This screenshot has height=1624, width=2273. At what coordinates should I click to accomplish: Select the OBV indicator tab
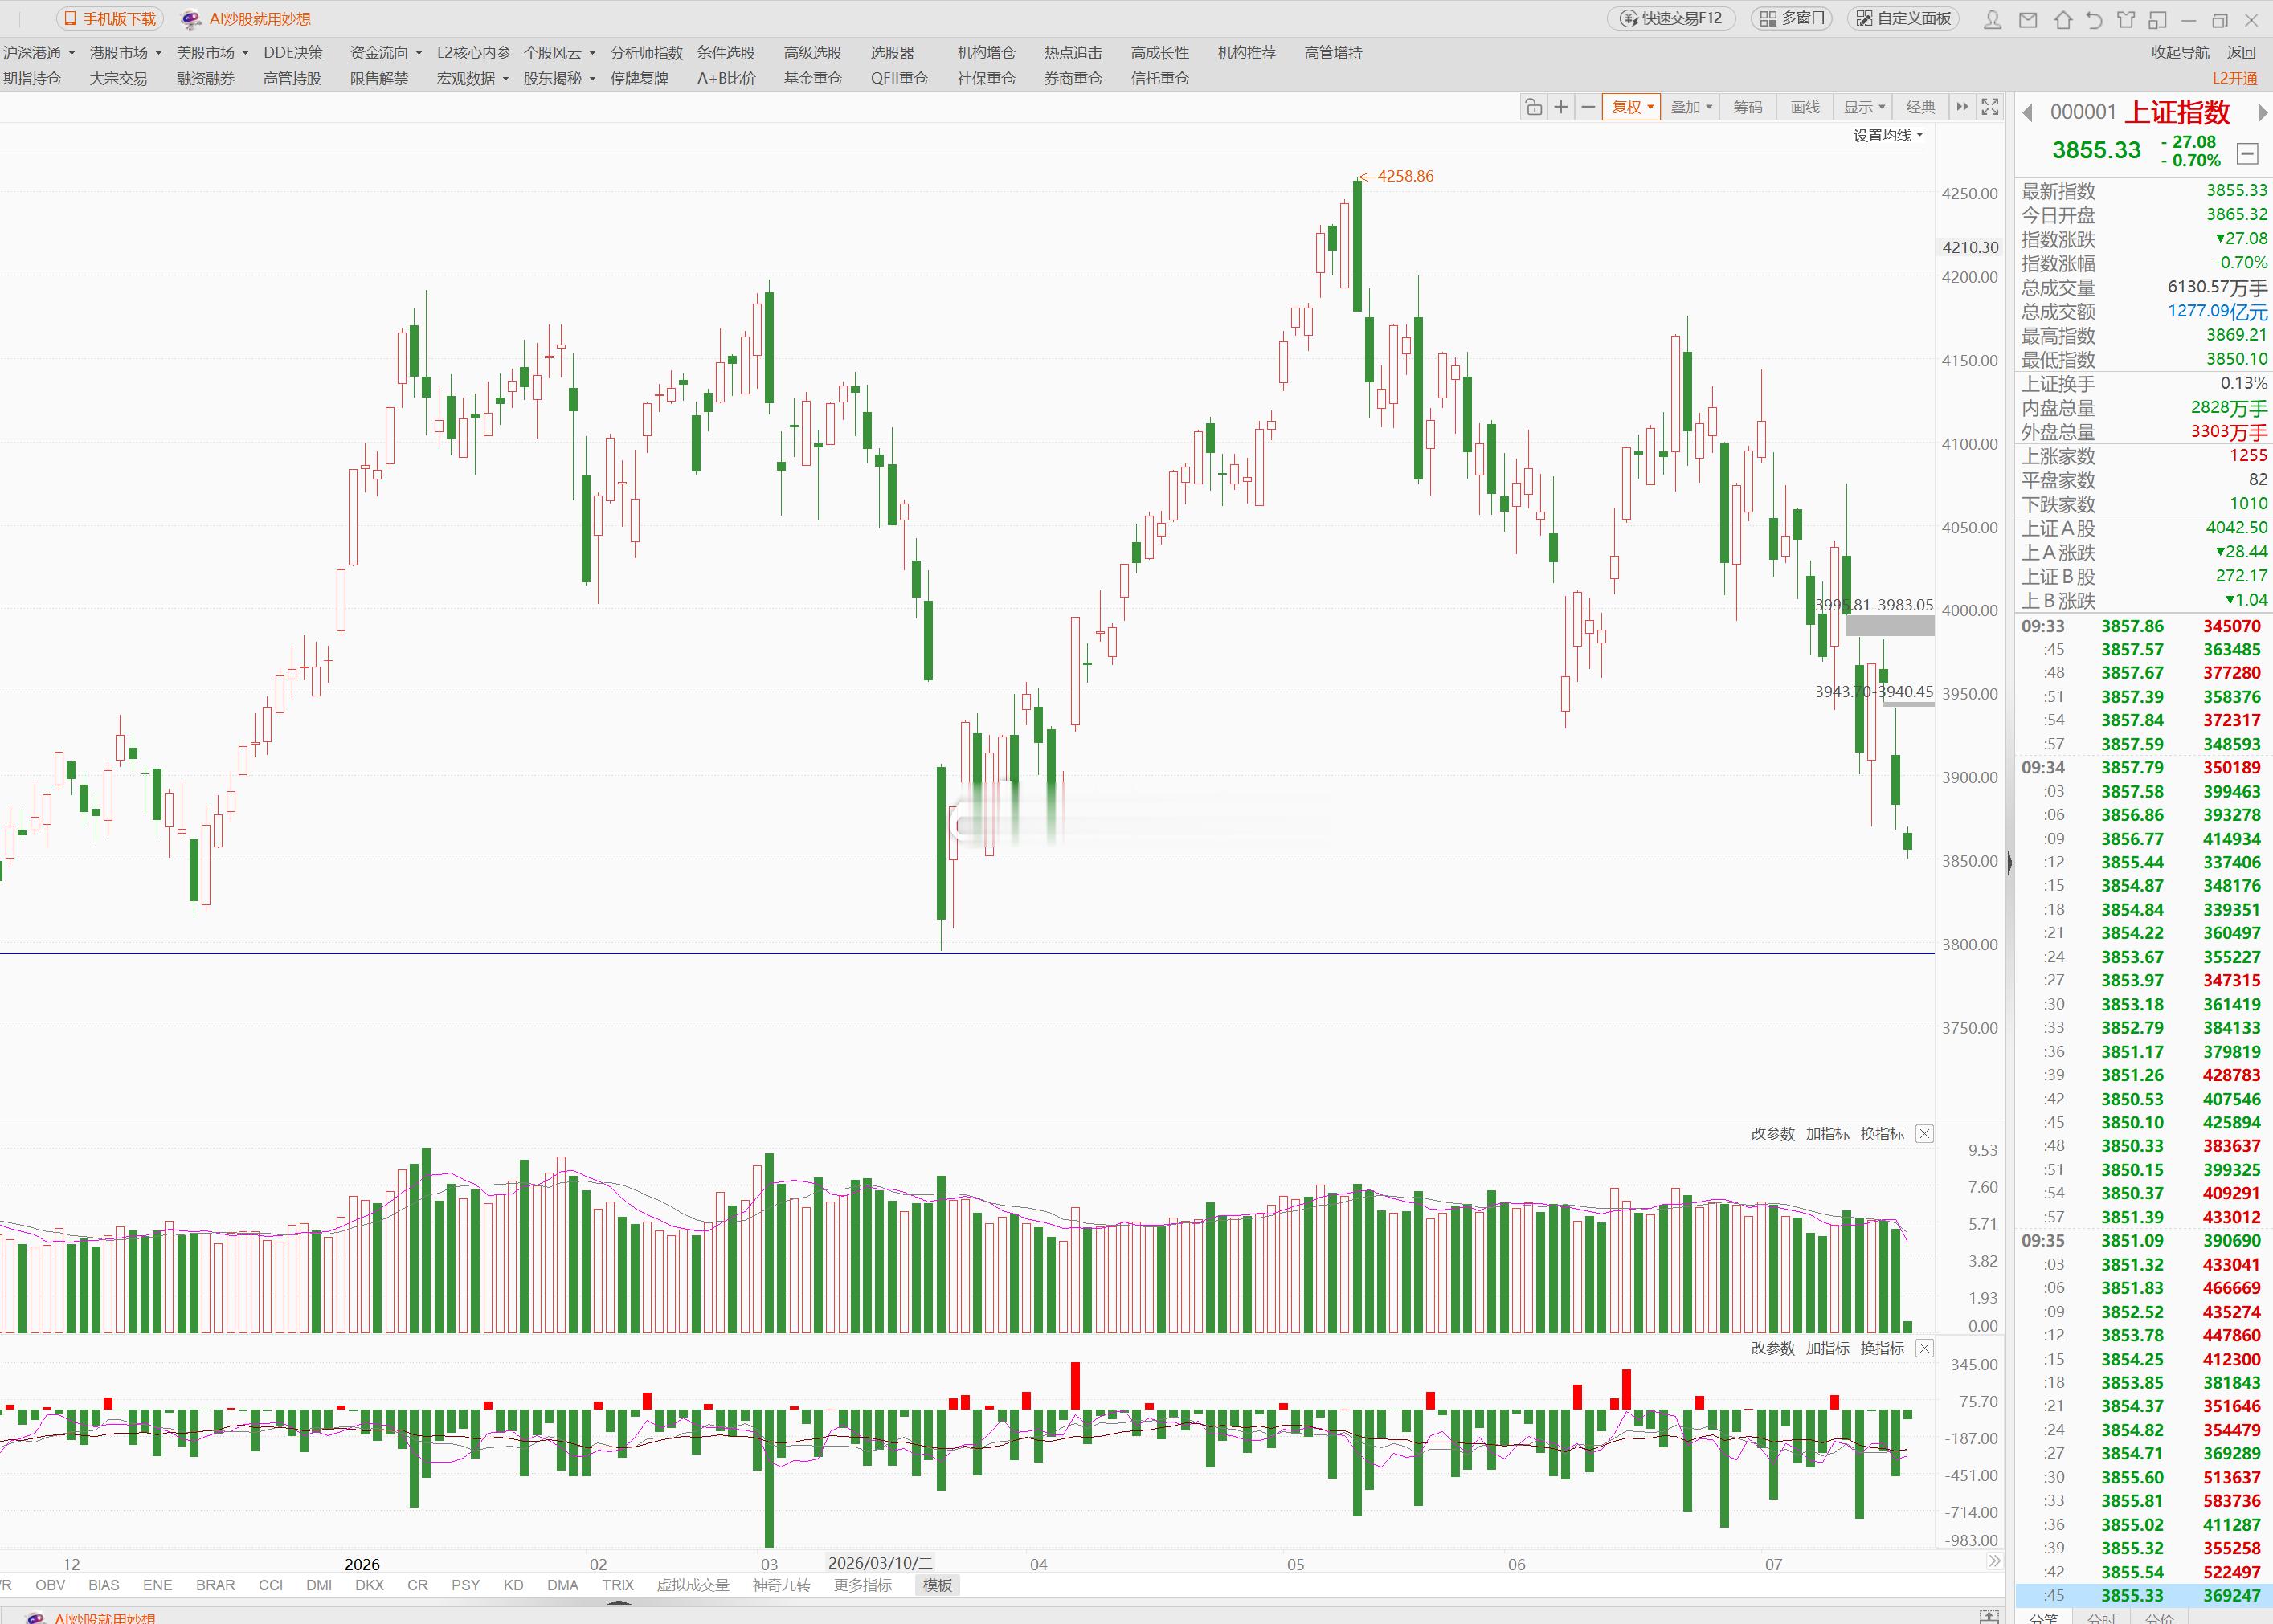(x=50, y=1585)
